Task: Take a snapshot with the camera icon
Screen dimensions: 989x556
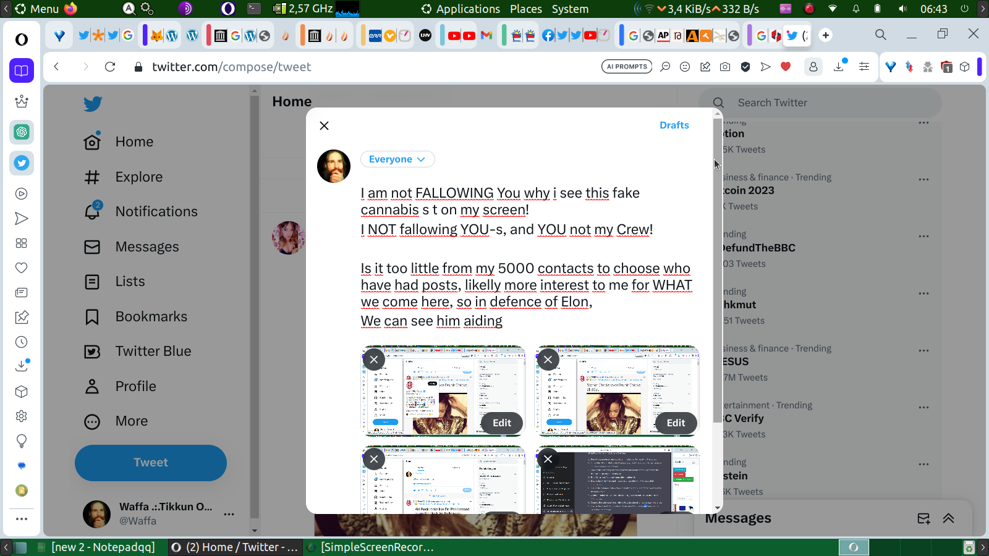Action: tap(725, 67)
